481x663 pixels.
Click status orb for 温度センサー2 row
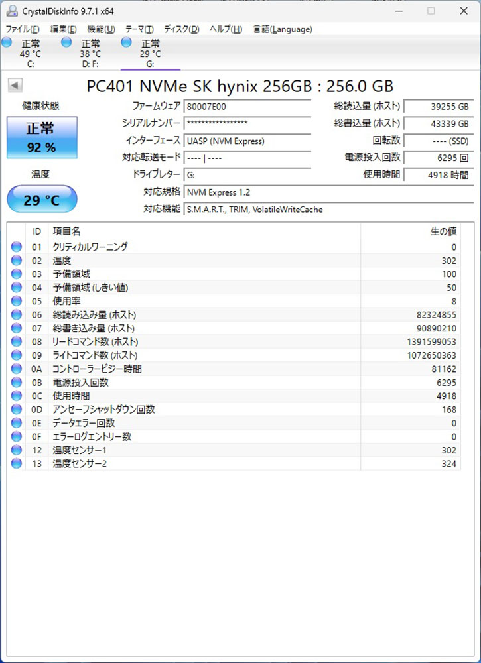click(x=17, y=463)
